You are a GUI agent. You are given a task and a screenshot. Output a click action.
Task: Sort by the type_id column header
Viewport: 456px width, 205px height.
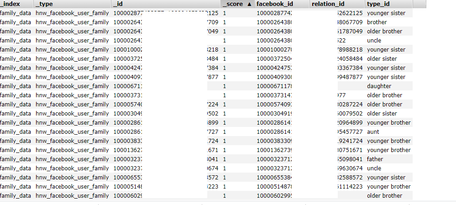coord(379,4)
